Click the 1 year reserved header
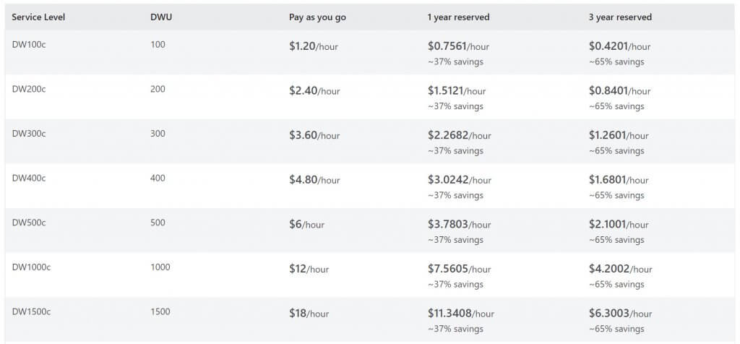Image resolution: width=740 pixels, height=344 pixels. [458, 17]
